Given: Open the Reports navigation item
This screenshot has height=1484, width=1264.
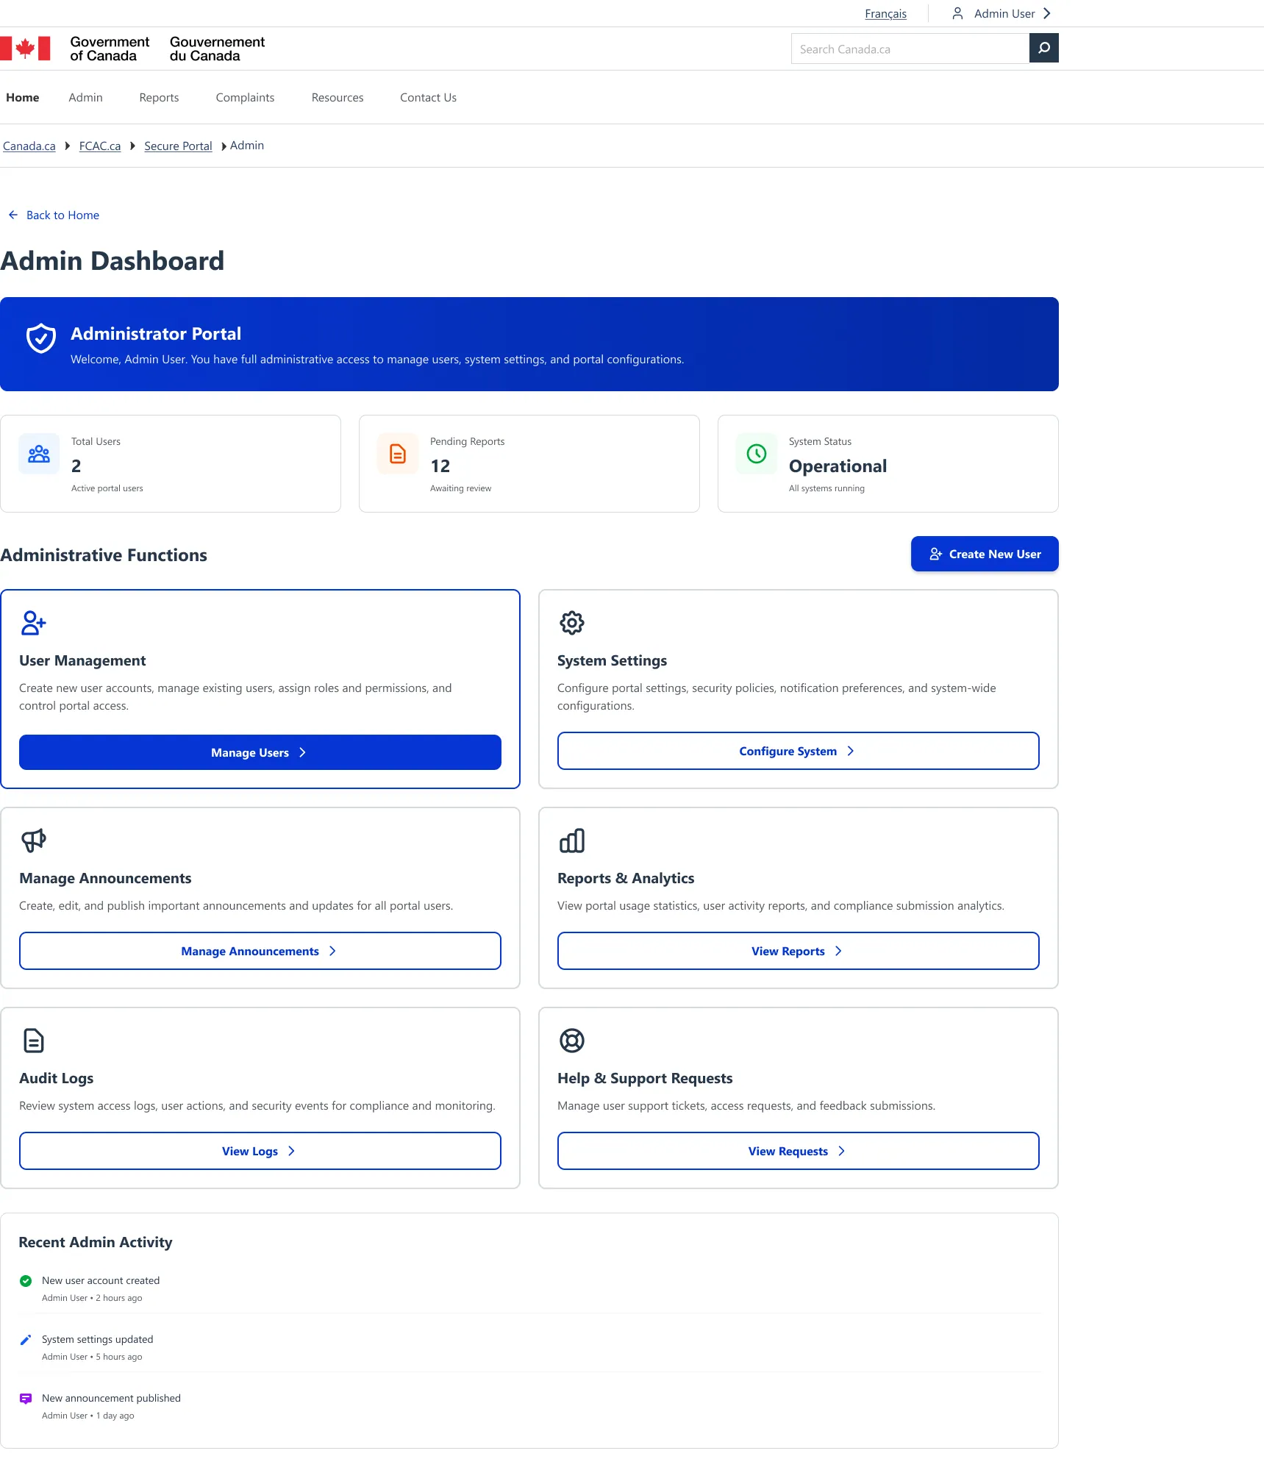Looking at the screenshot, I should [159, 98].
